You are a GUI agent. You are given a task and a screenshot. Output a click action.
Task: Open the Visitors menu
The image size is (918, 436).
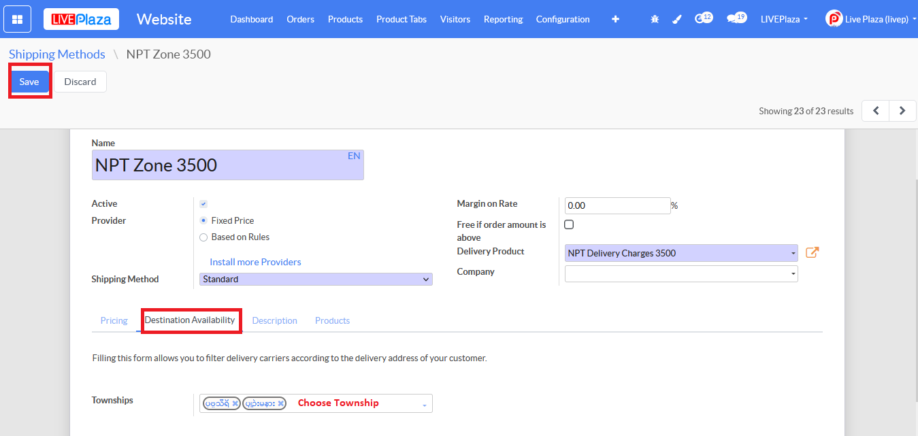455,19
